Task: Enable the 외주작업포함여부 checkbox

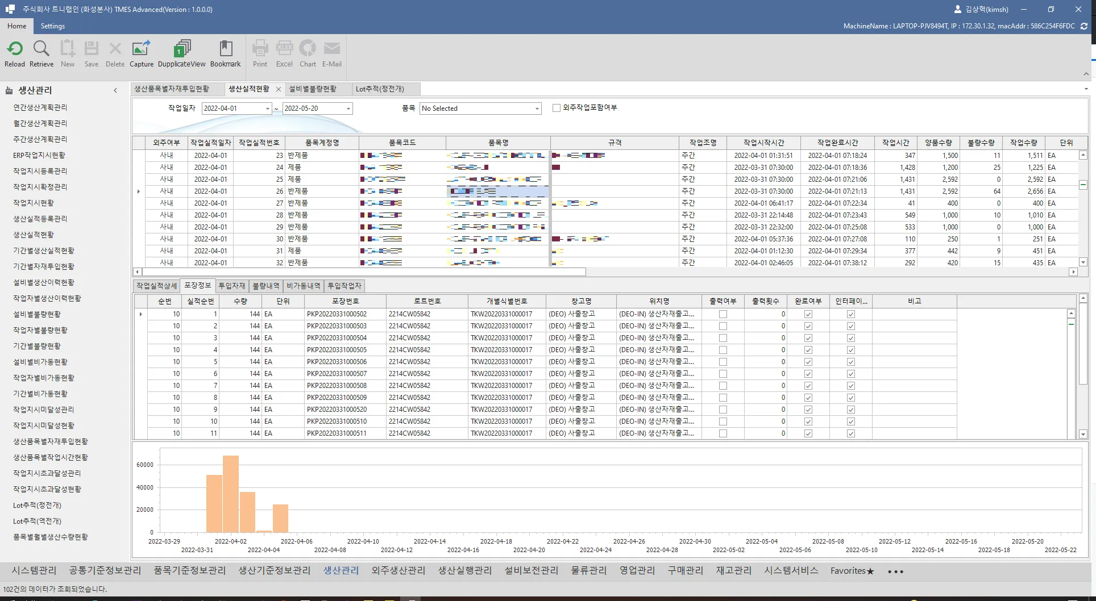Action: click(x=557, y=108)
